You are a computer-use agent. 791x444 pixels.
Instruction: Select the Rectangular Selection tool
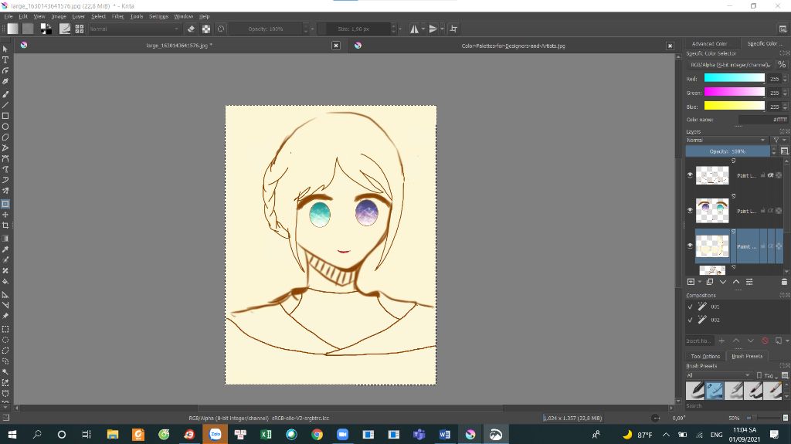click(5, 329)
